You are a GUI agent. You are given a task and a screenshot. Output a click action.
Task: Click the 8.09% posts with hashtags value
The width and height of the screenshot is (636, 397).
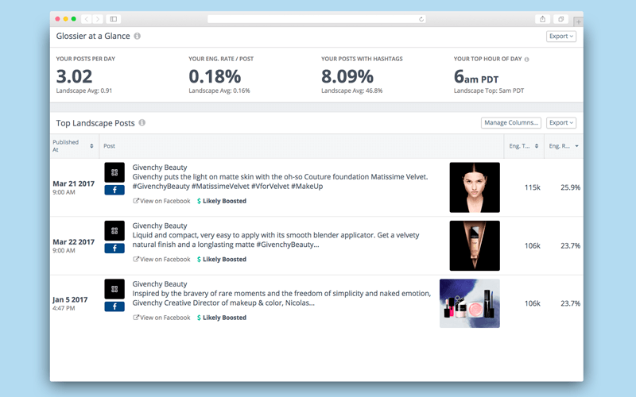(347, 76)
